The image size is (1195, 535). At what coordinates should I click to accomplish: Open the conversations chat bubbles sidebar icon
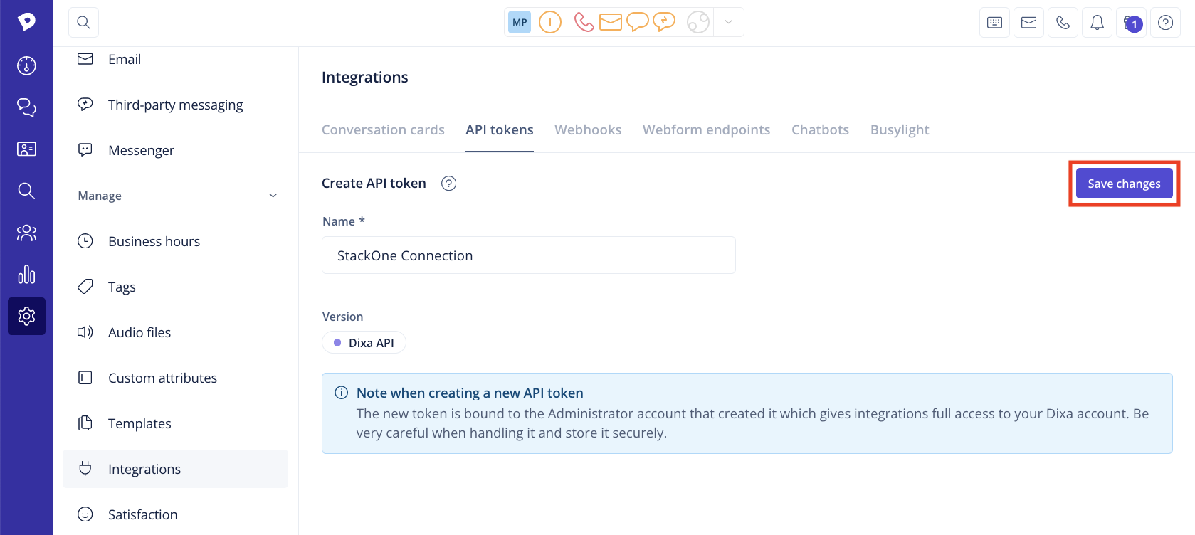tap(26, 107)
